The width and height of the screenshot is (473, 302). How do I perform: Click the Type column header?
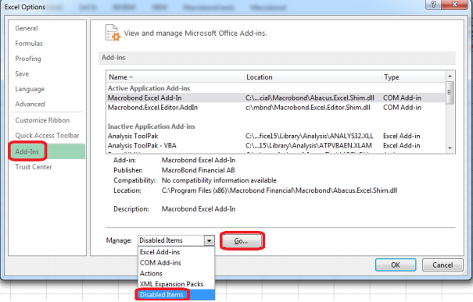click(414, 77)
